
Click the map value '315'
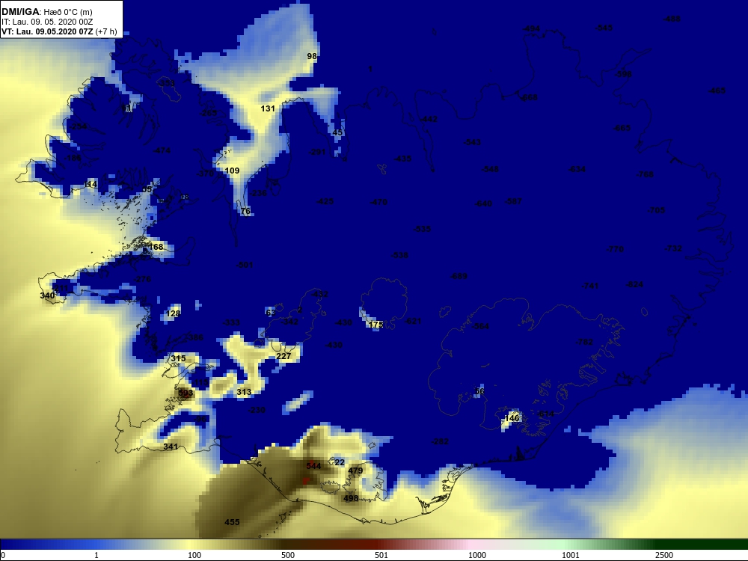pyautogui.click(x=178, y=358)
